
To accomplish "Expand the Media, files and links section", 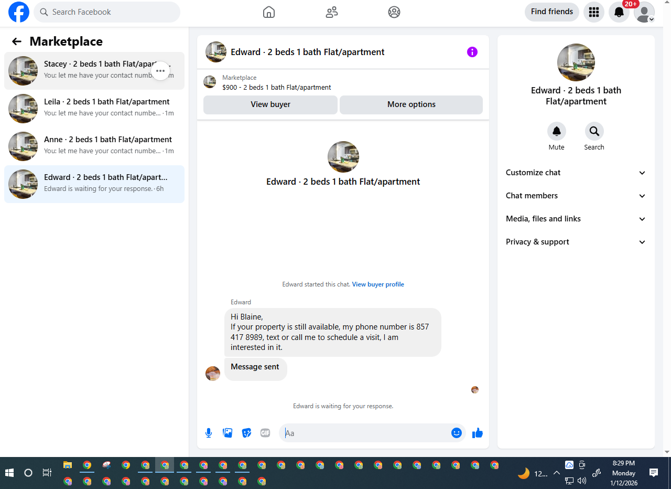I will tap(576, 219).
